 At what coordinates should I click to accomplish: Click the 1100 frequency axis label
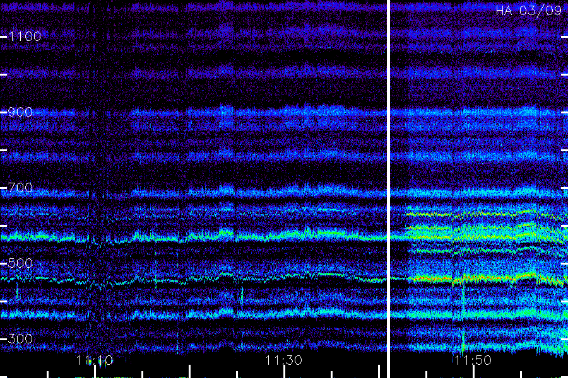coord(25,36)
